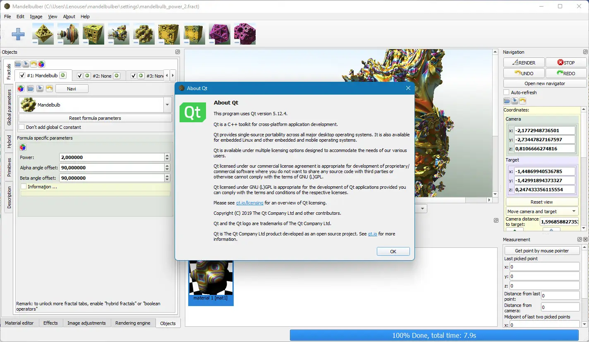
Task: Open the View menu
Action: 53,17
